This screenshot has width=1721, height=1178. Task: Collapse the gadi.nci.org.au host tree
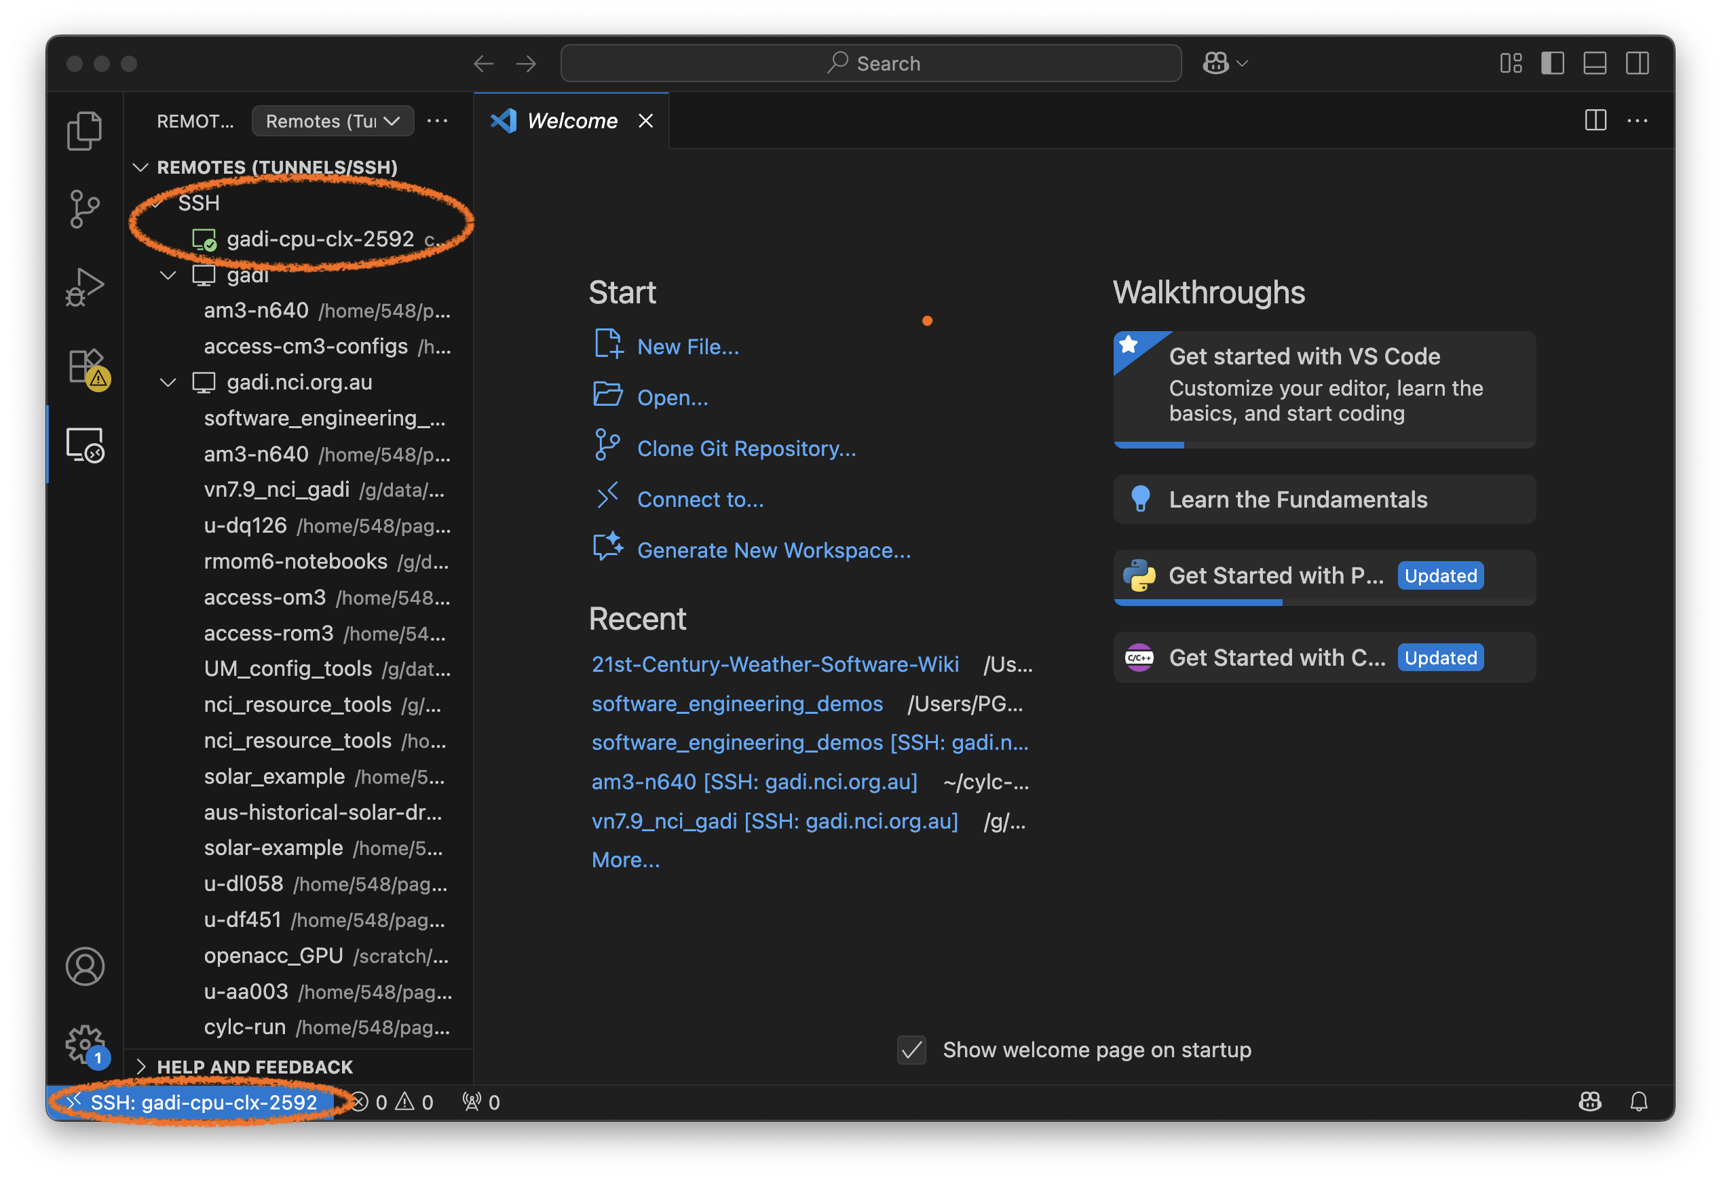[169, 383]
